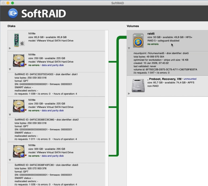Click 'total bytes: 49 999 970 304'
Screen dimensions: 208x186
click(149, 57)
